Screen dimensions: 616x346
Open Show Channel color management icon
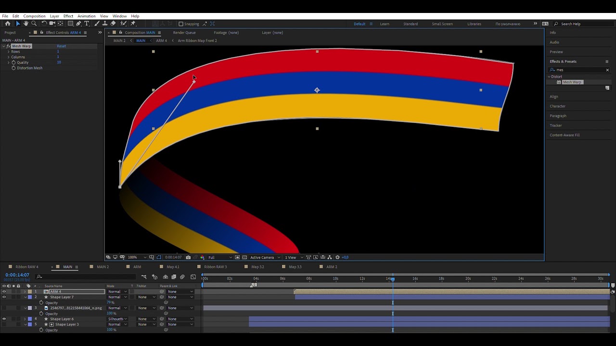pos(202,258)
